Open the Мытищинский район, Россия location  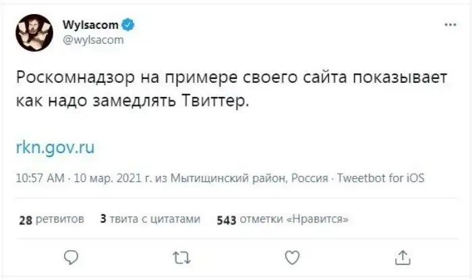230,178
